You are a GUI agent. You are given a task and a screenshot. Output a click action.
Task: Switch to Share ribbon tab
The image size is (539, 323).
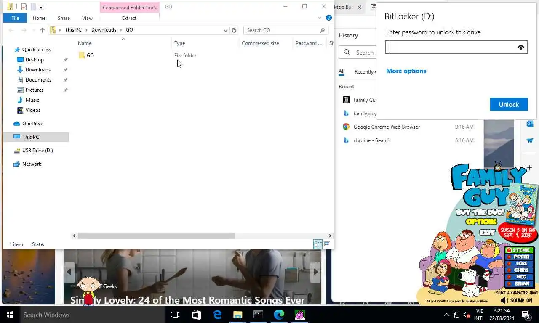pyautogui.click(x=64, y=18)
